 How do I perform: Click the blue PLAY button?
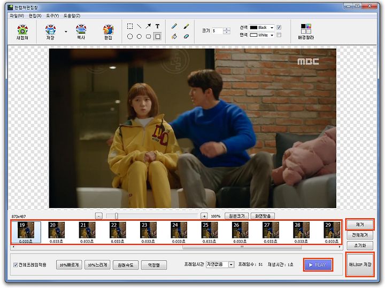pyautogui.click(x=318, y=265)
